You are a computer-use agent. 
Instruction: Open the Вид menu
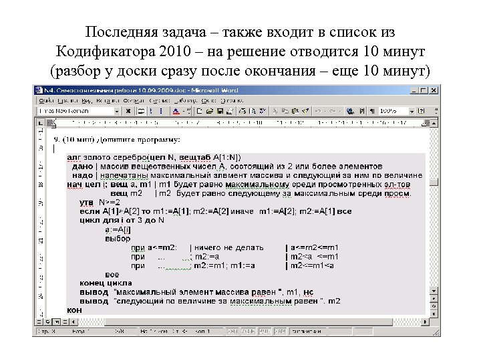pos(87,101)
